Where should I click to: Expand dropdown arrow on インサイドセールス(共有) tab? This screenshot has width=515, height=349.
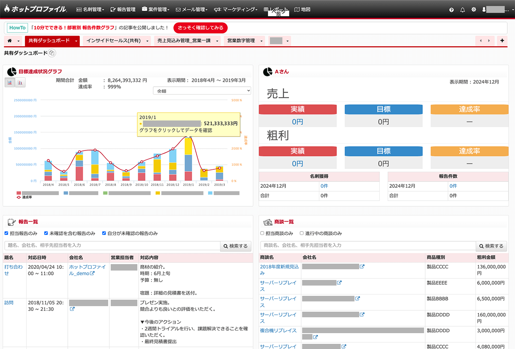(x=148, y=41)
